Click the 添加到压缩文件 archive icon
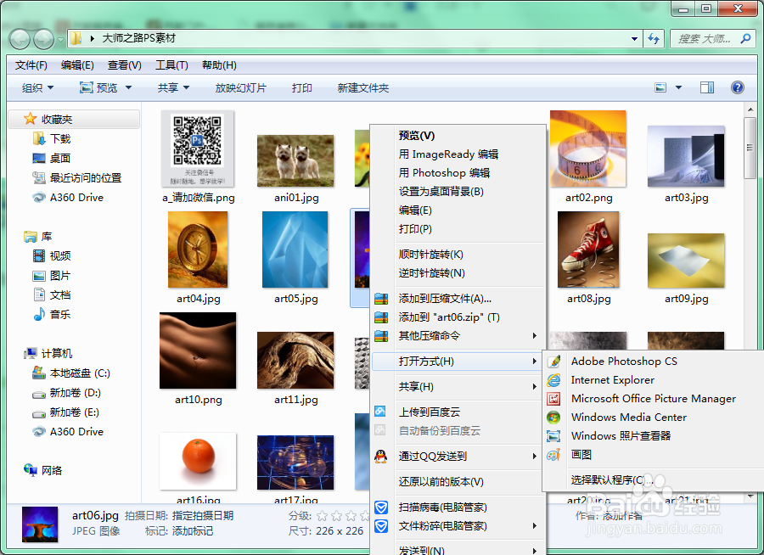The width and height of the screenshot is (764, 555). [x=381, y=299]
